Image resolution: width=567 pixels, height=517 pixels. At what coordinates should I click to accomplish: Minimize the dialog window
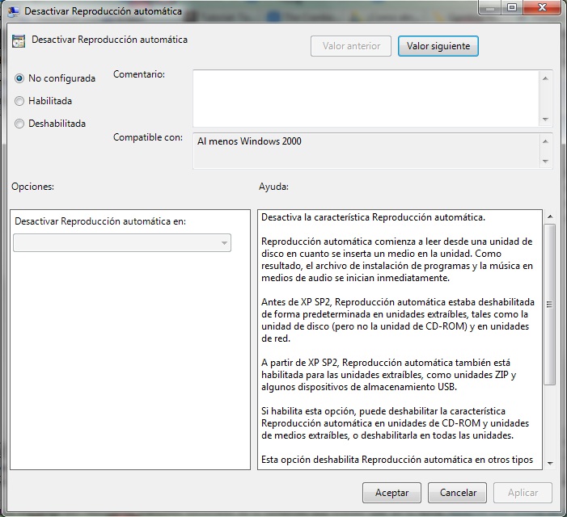click(490, 7)
